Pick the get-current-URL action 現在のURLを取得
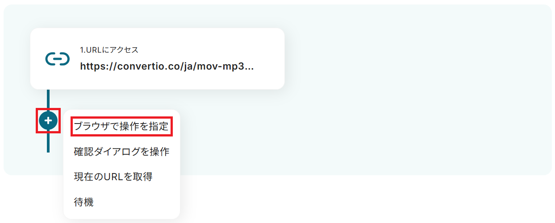The image size is (555, 223). [113, 177]
